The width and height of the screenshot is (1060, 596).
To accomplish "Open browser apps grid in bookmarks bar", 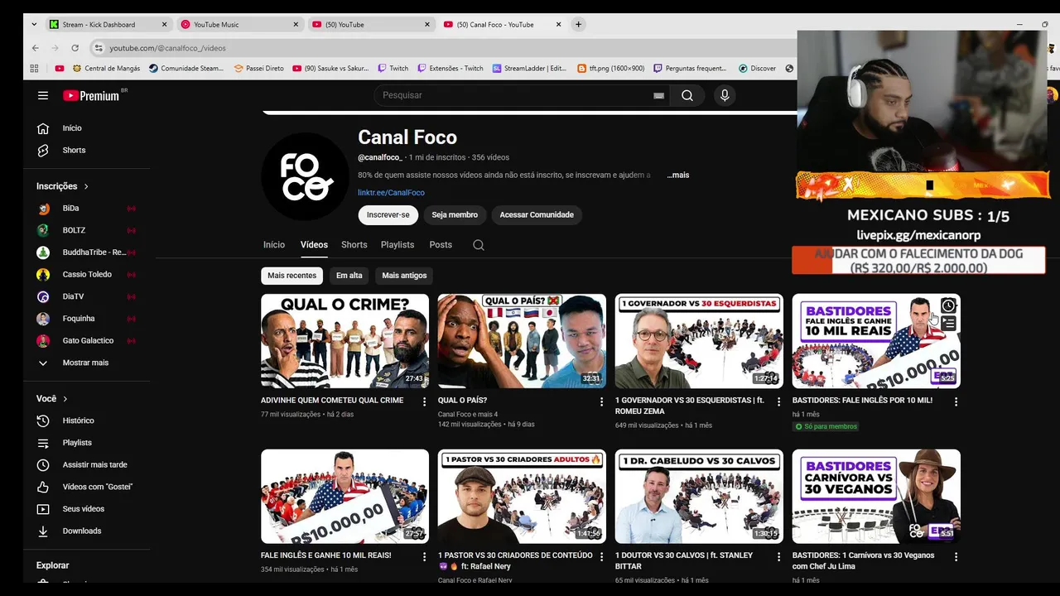I will [34, 69].
